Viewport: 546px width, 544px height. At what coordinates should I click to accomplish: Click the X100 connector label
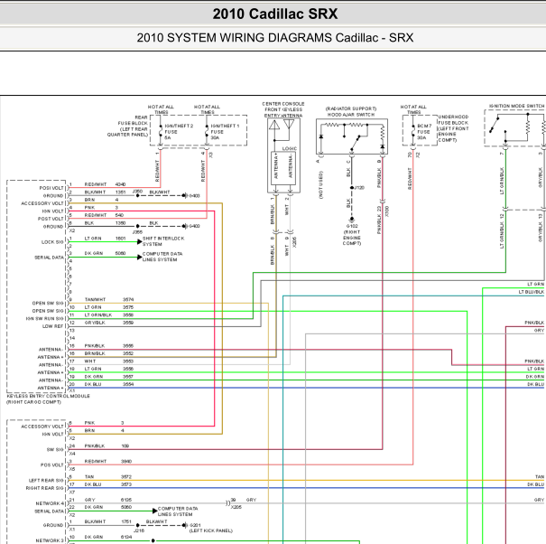point(387,211)
